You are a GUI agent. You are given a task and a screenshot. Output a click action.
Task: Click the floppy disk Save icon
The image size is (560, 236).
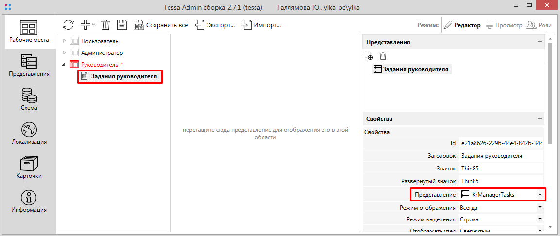pyautogui.click(x=122, y=25)
